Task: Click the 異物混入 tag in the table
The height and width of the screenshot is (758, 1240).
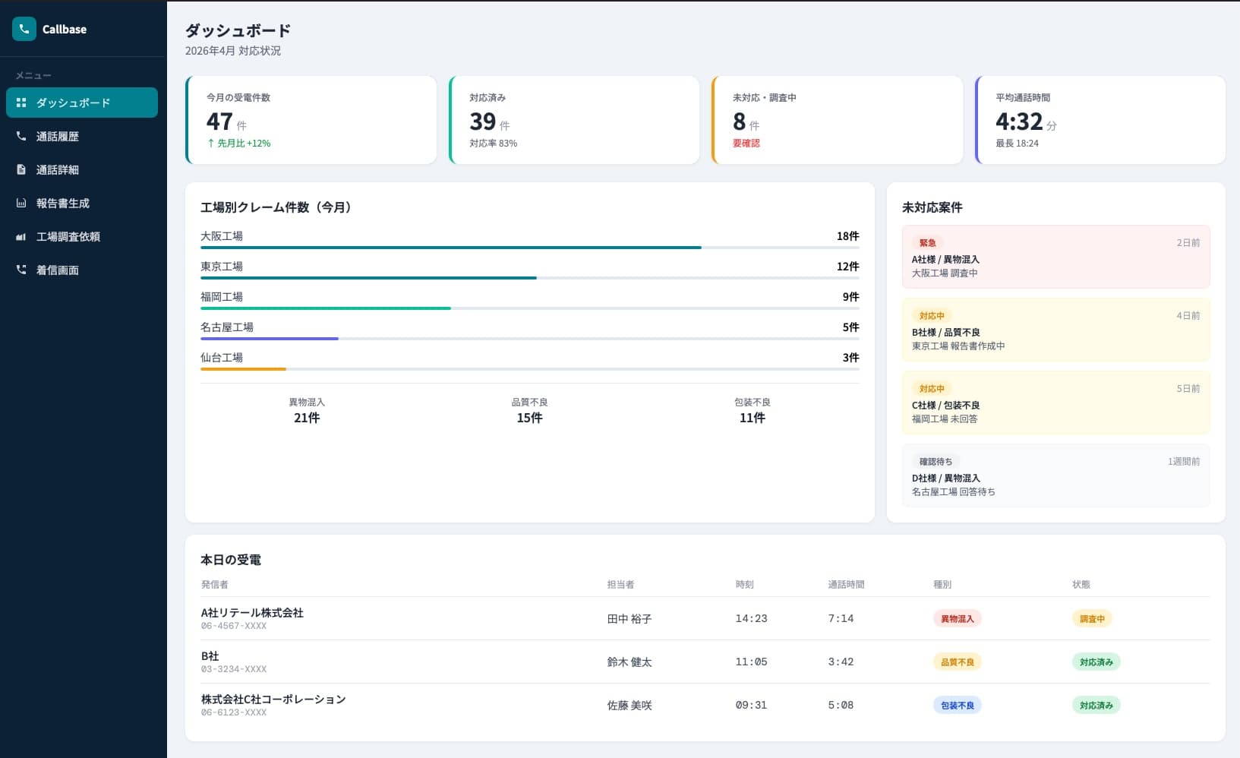Action: coord(957,619)
